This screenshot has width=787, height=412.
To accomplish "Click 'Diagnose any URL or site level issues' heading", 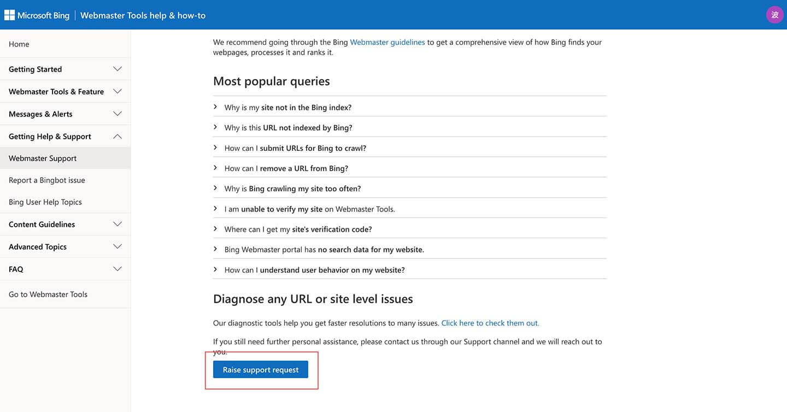I will coord(313,299).
